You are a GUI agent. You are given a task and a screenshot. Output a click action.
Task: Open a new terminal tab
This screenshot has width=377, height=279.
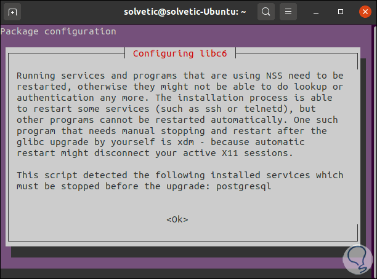[x=14, y=11]
